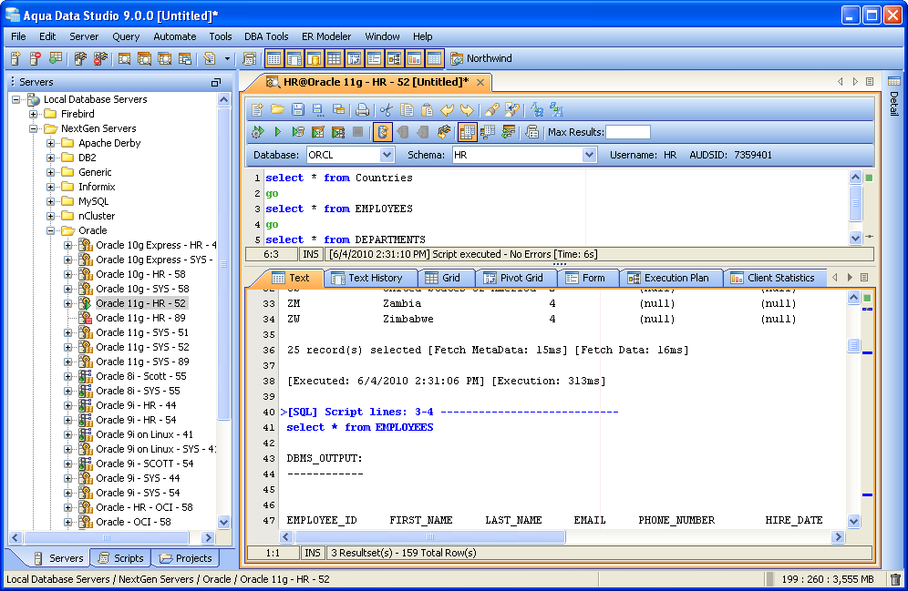
Task: Close the HR@Oracle 11g query tab
Action: [480, 81]
